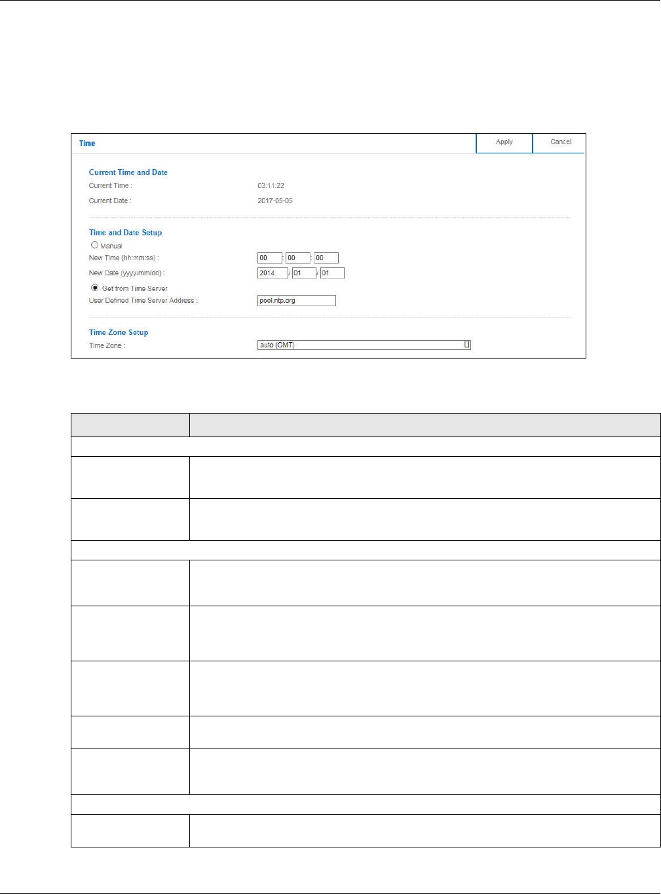This screenshot has height=894, width=661.
Task: Click the current date value 2017-05-05
Action: 275,201
